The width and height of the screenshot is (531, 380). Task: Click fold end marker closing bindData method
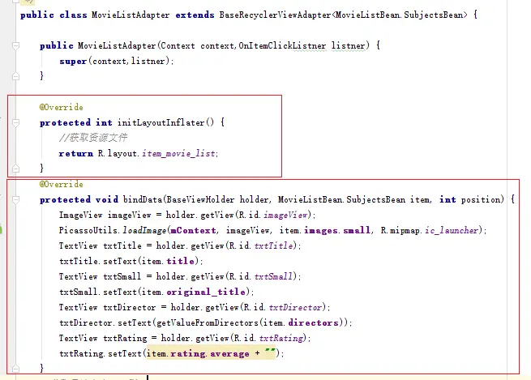click(x=15, y=368)
